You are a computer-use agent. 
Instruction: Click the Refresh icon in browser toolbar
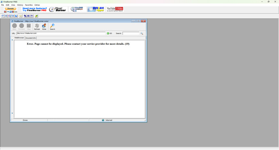coord(37,27)
